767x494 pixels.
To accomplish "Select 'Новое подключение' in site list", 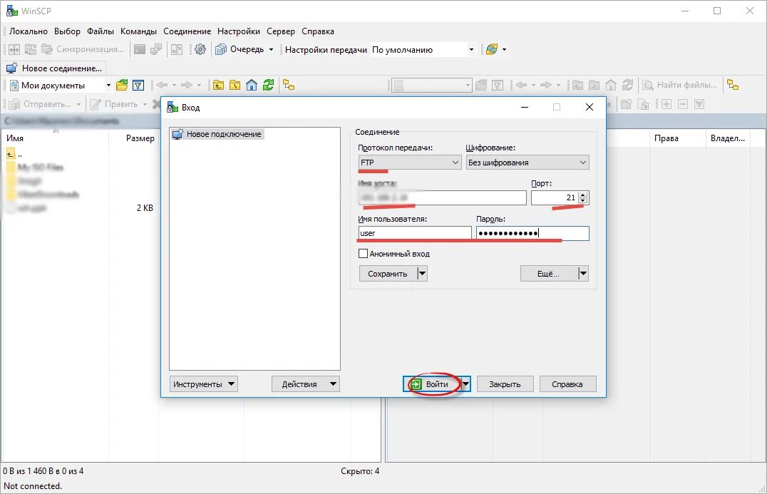I will pyautogui.click(x=218, y=134).
